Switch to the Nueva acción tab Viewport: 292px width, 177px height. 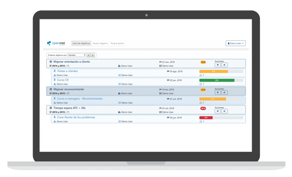117,43
